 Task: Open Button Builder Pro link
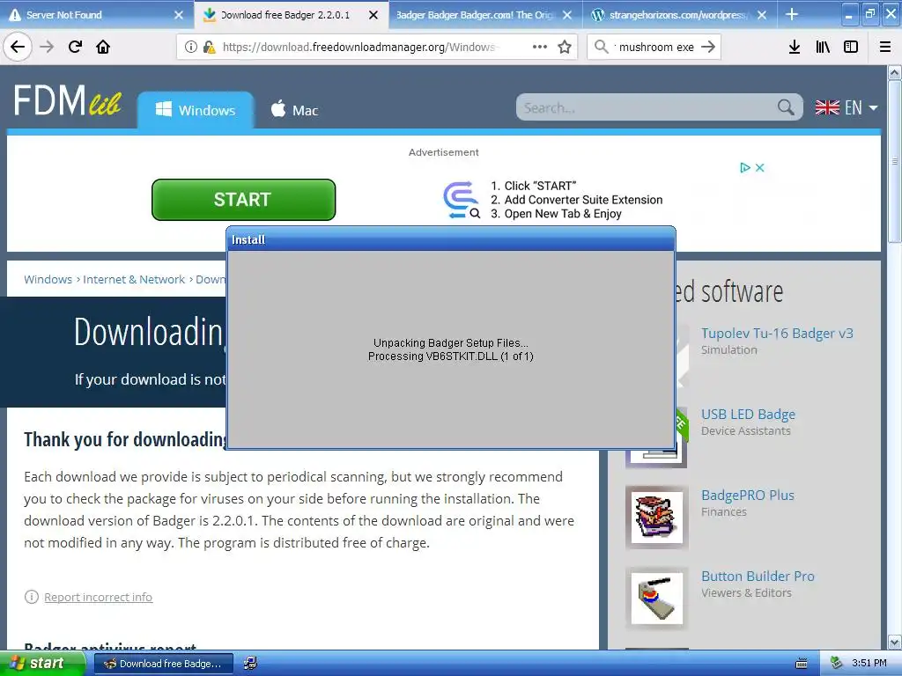[x=758, y=577]
